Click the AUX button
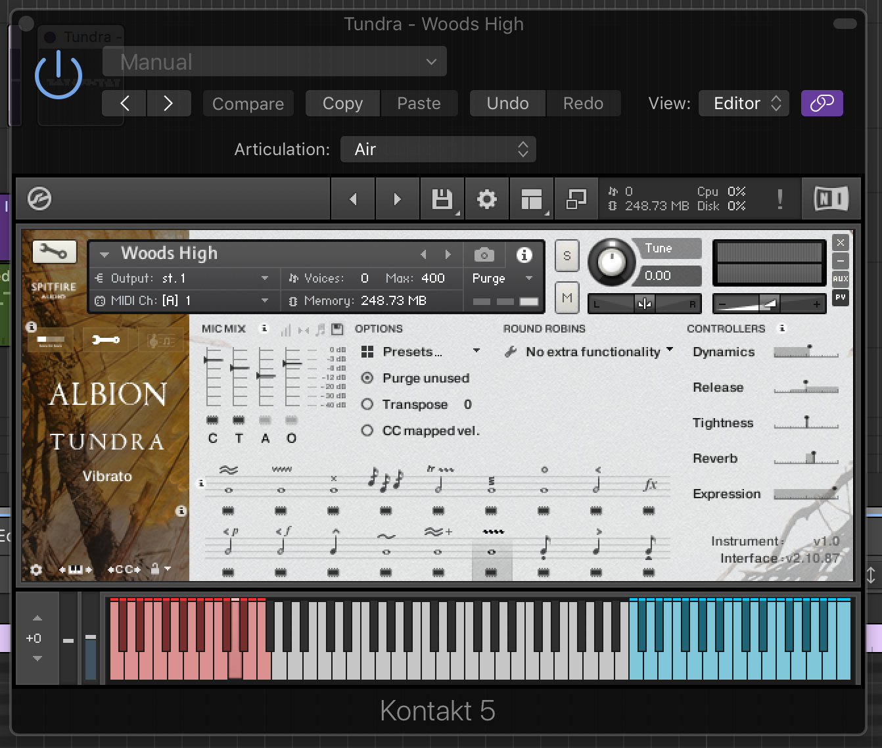882x748 pixels. point(840,279)
